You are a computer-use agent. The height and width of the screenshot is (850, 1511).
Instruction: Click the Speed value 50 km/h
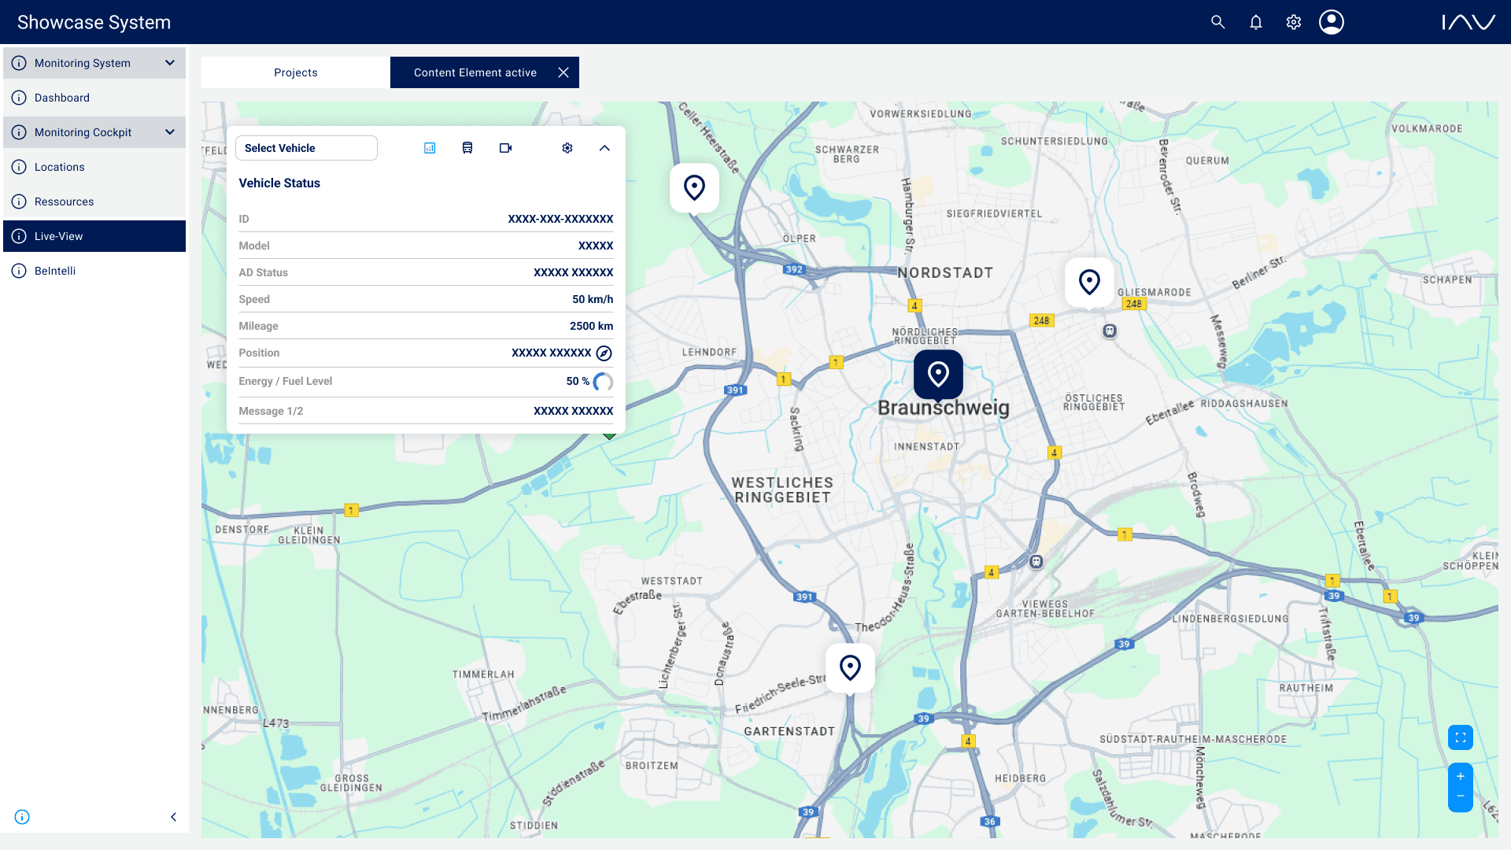click(593, 299)
